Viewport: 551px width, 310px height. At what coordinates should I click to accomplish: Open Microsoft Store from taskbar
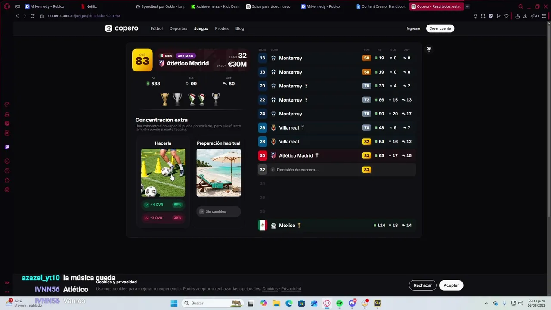point(301,303)
